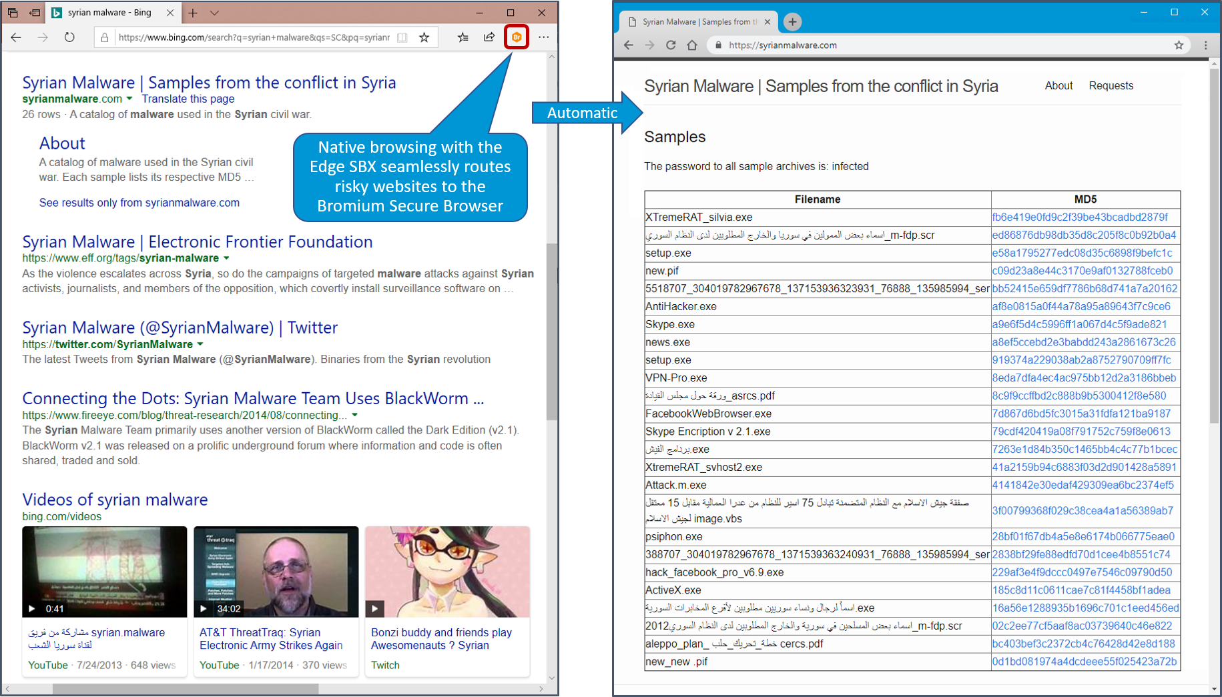This screenshot has height=697, width=1222.
Task: Click the site lock icon in Edge address bar
Action: point(105,37)
